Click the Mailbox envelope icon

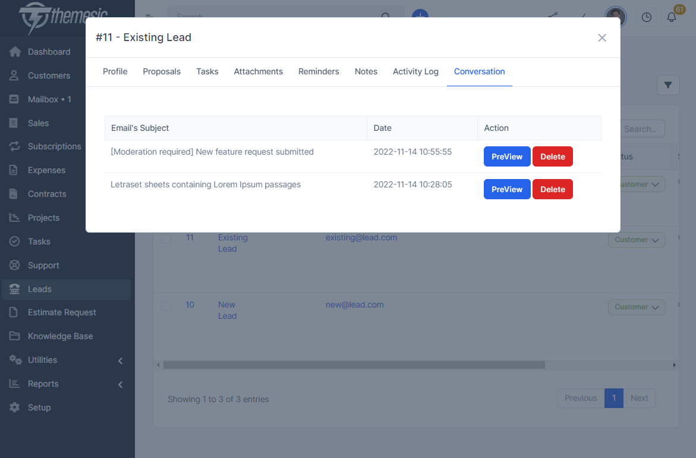pos(15,99)
